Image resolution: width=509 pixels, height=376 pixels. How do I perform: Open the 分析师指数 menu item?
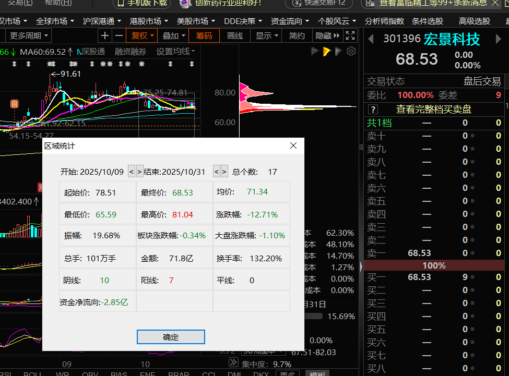[x=384, y=21]
